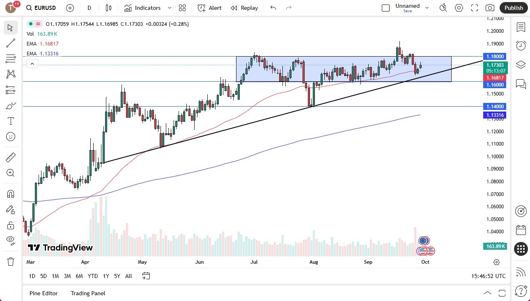The width and height of the screenshot is (530, 301).
Task: Activate the Zoom In tool
Action: tap(11, 173)
